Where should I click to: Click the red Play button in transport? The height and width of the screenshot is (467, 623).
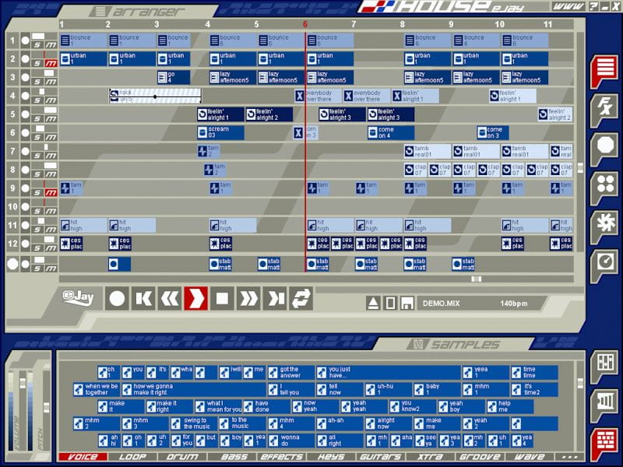coord(195,298)
